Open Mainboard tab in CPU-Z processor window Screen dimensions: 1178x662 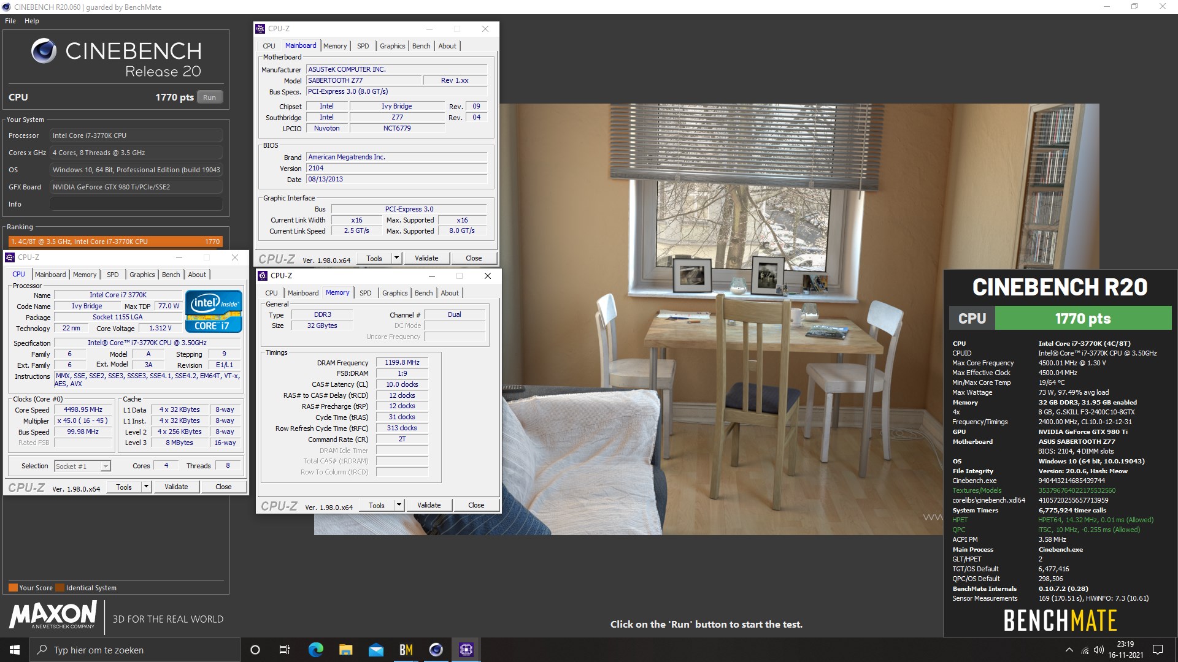point(50,275)
